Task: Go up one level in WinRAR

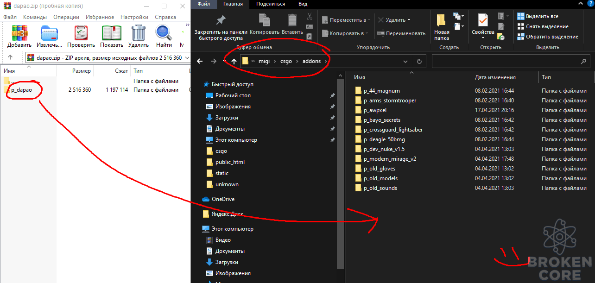Action: (x=10, y=57)
